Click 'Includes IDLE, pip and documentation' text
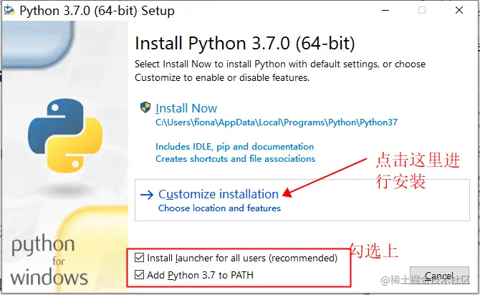The height and width of the screenshot is (295, 480). pyautogui.click(x=235, y=147)
